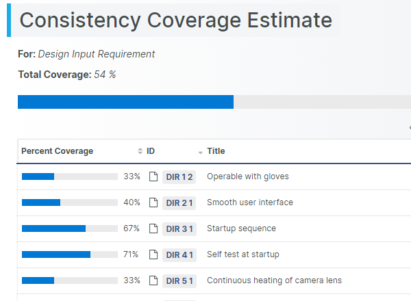This screenshot has width=411, height=301.
Task: Open the DIR 2 1 item link
Action: click(179, 202)
